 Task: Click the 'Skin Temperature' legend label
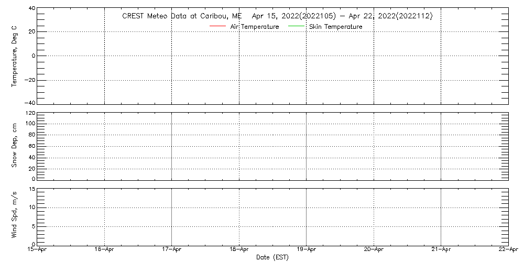click(335, 26)
